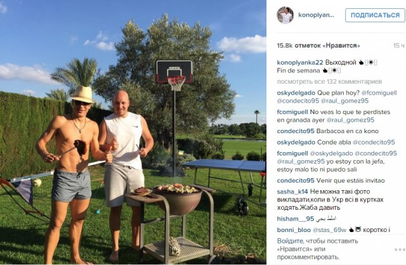View all 132 comments link

click(x=329, y=82)
